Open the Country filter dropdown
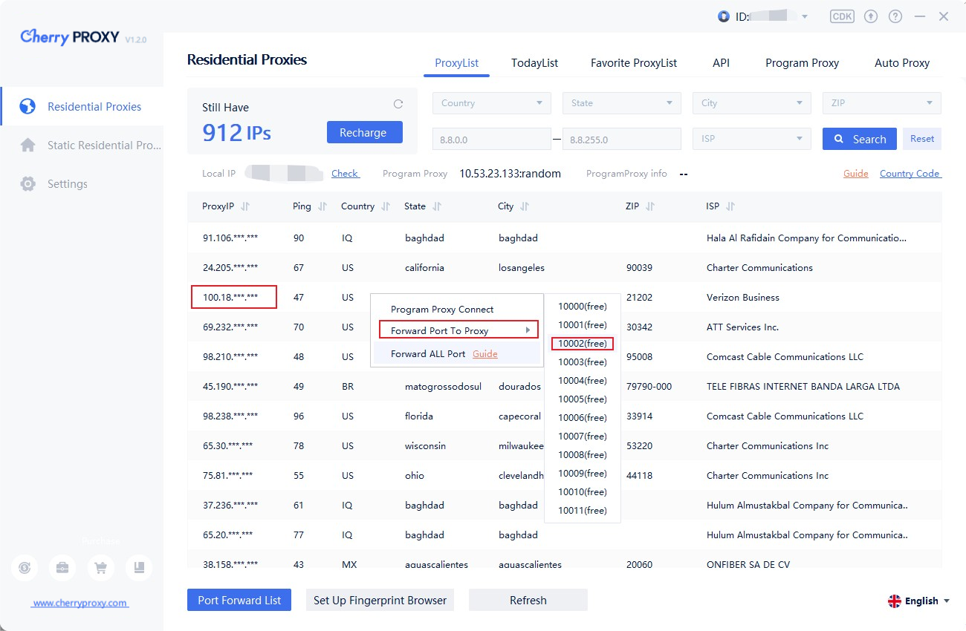The image size is (966, 631). point(491,103)
